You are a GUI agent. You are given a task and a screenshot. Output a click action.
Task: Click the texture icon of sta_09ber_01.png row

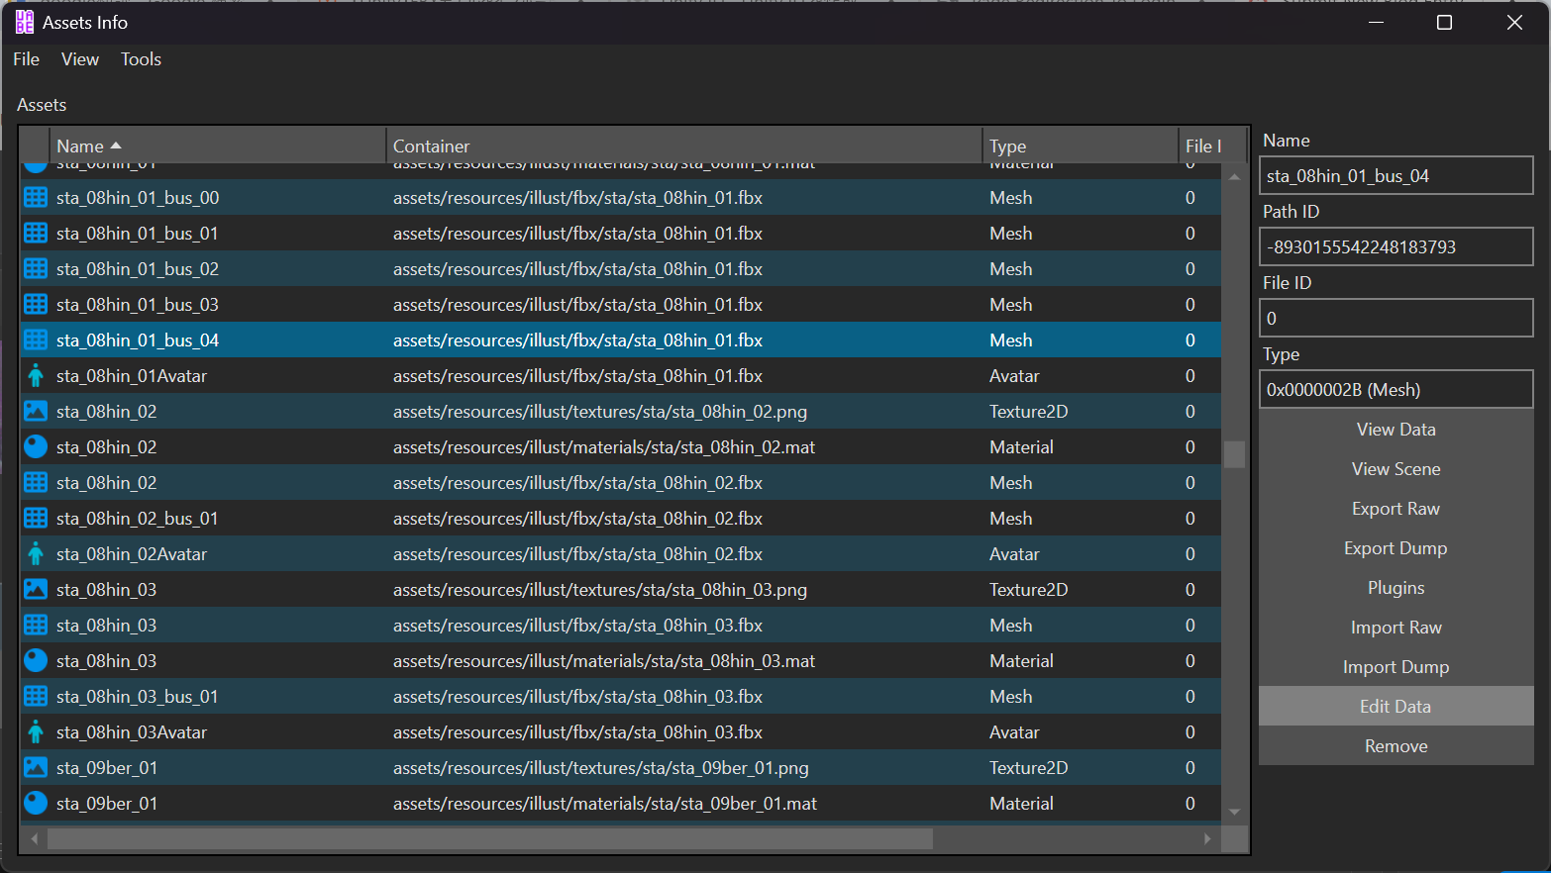pos(36,767)
